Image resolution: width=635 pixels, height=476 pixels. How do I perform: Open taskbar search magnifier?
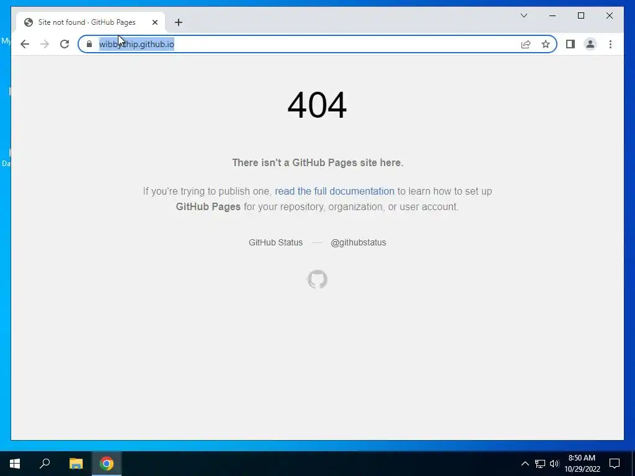(45, 464)
